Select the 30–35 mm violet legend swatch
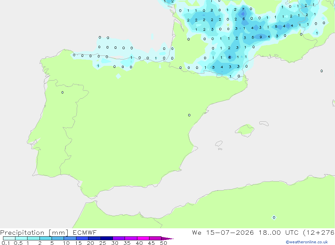Image resolution: width=335 pixels, height=245 pixels. point(119,238)
